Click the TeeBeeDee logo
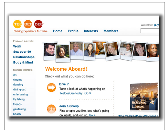The height and width of the screenshot is (132, 168). 28,24
